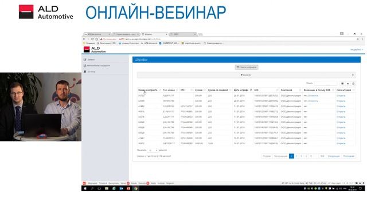Switch to Chrome in the taskbar
367x206 pixels.
[136, 188]
